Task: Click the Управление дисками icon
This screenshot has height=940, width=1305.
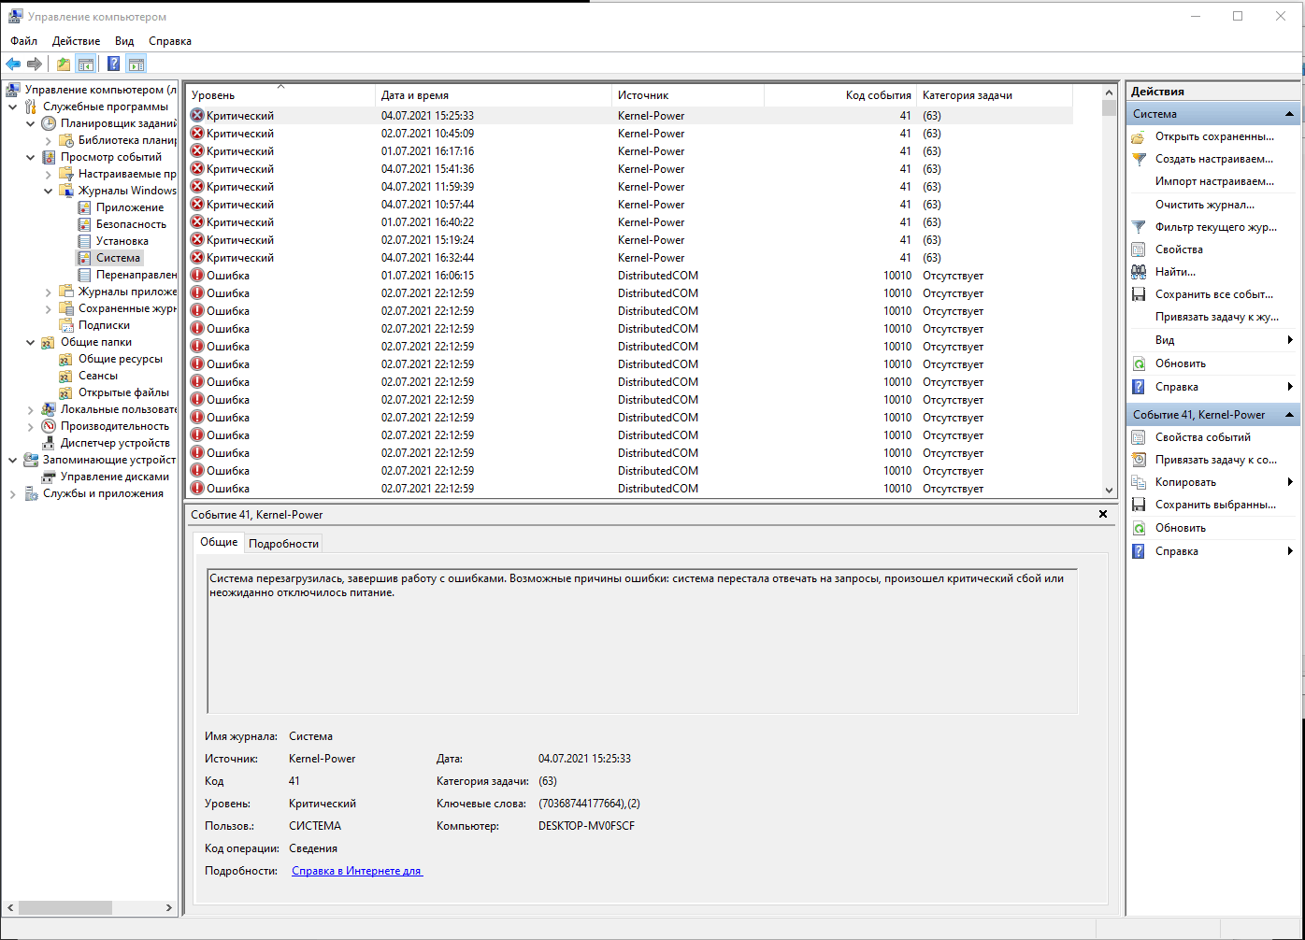Action: (49, 477)
